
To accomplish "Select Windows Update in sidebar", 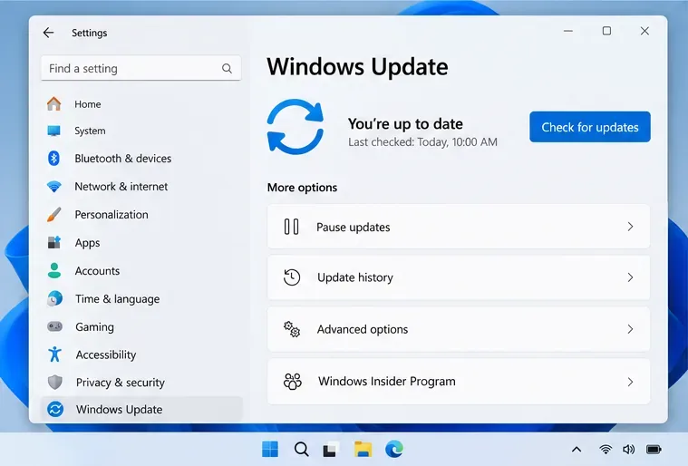I will [x=141, y=410].
